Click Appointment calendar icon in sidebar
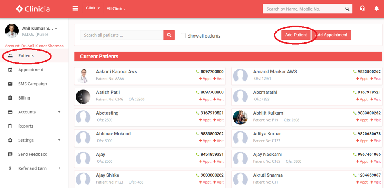 coord(10,70)
